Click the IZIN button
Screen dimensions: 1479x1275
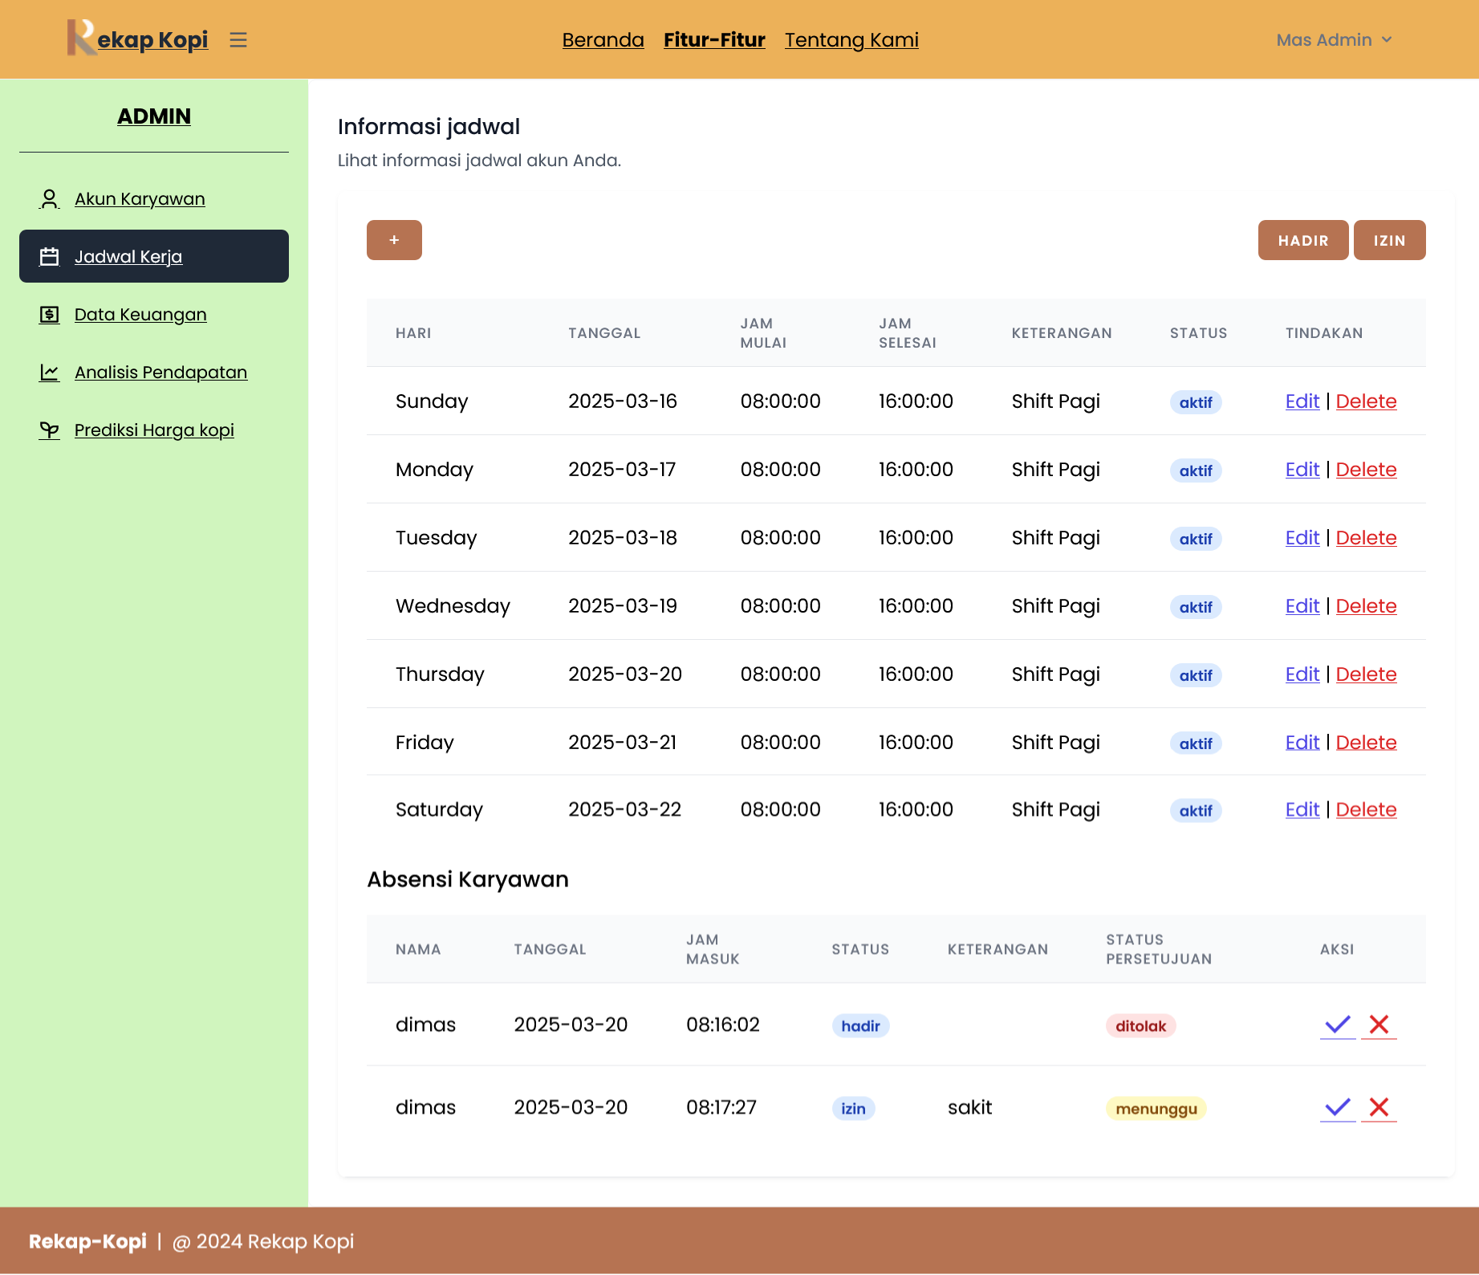tap(1390, 240)
